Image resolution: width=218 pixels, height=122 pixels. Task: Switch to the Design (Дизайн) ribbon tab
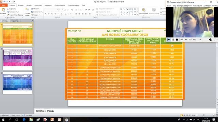(29, 5)
